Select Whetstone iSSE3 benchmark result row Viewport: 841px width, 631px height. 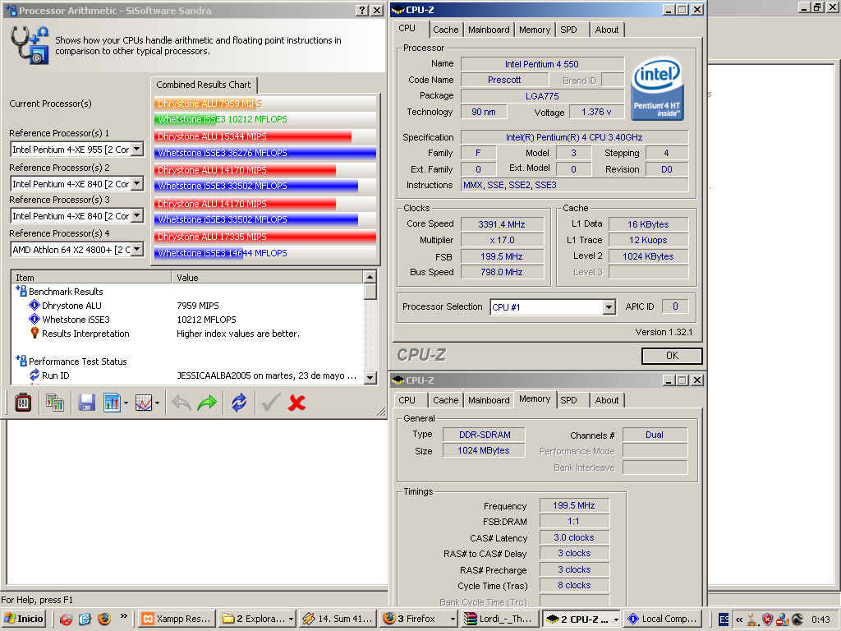pos(76,320)
